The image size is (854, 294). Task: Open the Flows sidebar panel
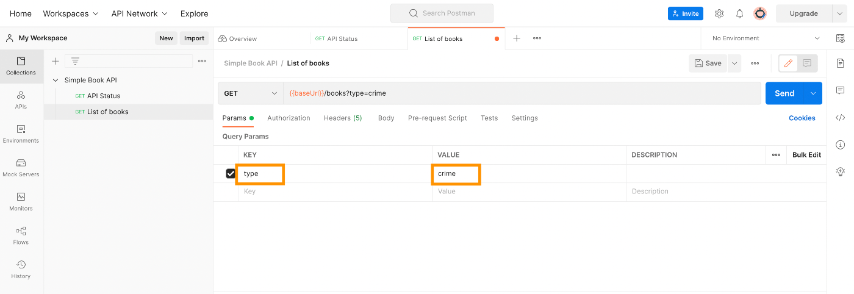[x=21, y=236]
